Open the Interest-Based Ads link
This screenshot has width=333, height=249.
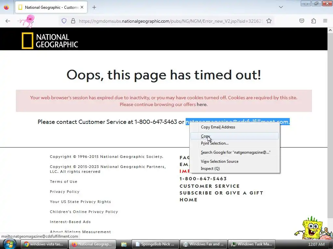tap(70, 222)
